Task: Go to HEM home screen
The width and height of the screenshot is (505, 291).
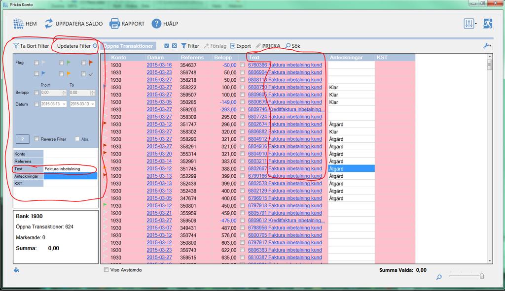Action: pos(25,24)
